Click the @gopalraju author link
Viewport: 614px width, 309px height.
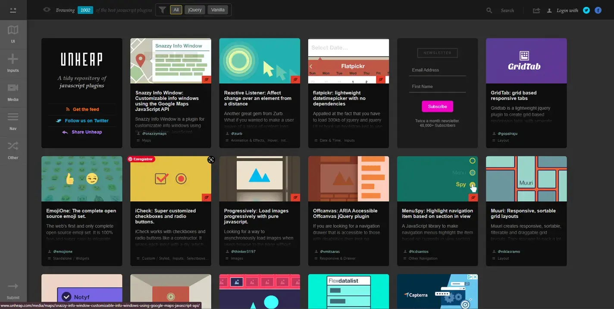coord(507,134)
